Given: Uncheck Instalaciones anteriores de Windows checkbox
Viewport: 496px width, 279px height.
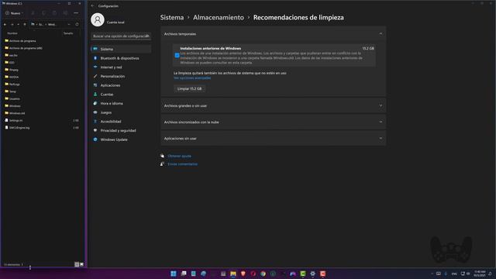Looking at the screenshot, I should pos(177,55).
